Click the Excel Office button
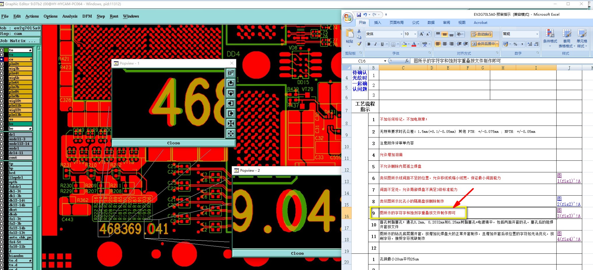Screen dimensions: 593x270 click(x=347, y=17)
